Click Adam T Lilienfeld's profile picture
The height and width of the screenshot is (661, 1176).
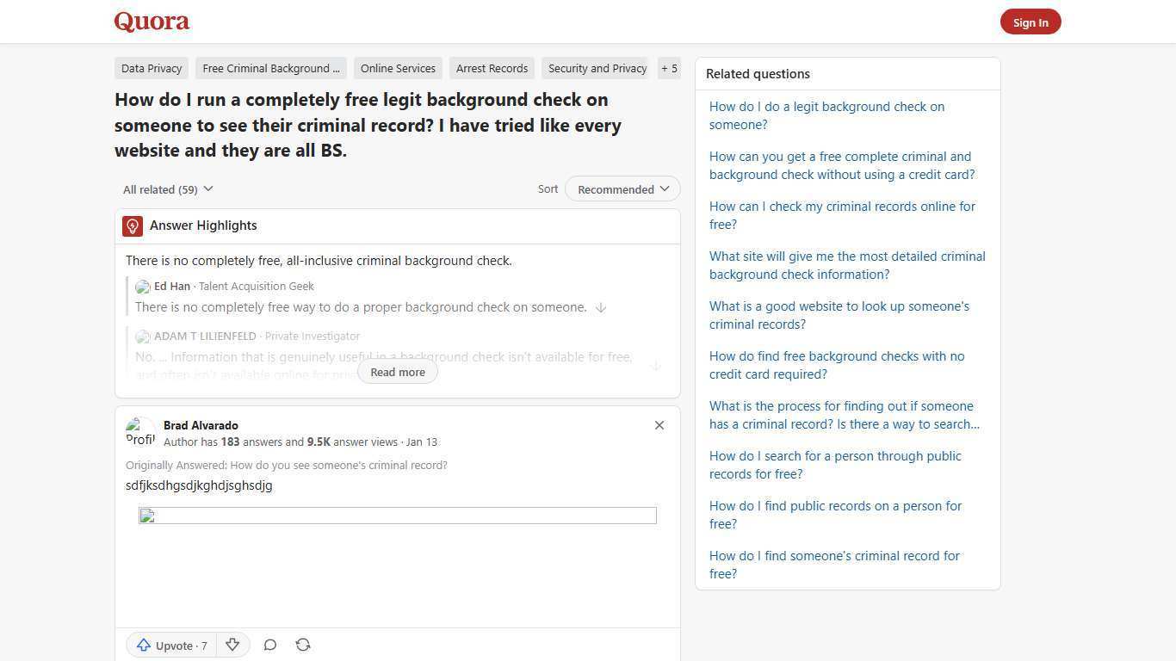143,337
